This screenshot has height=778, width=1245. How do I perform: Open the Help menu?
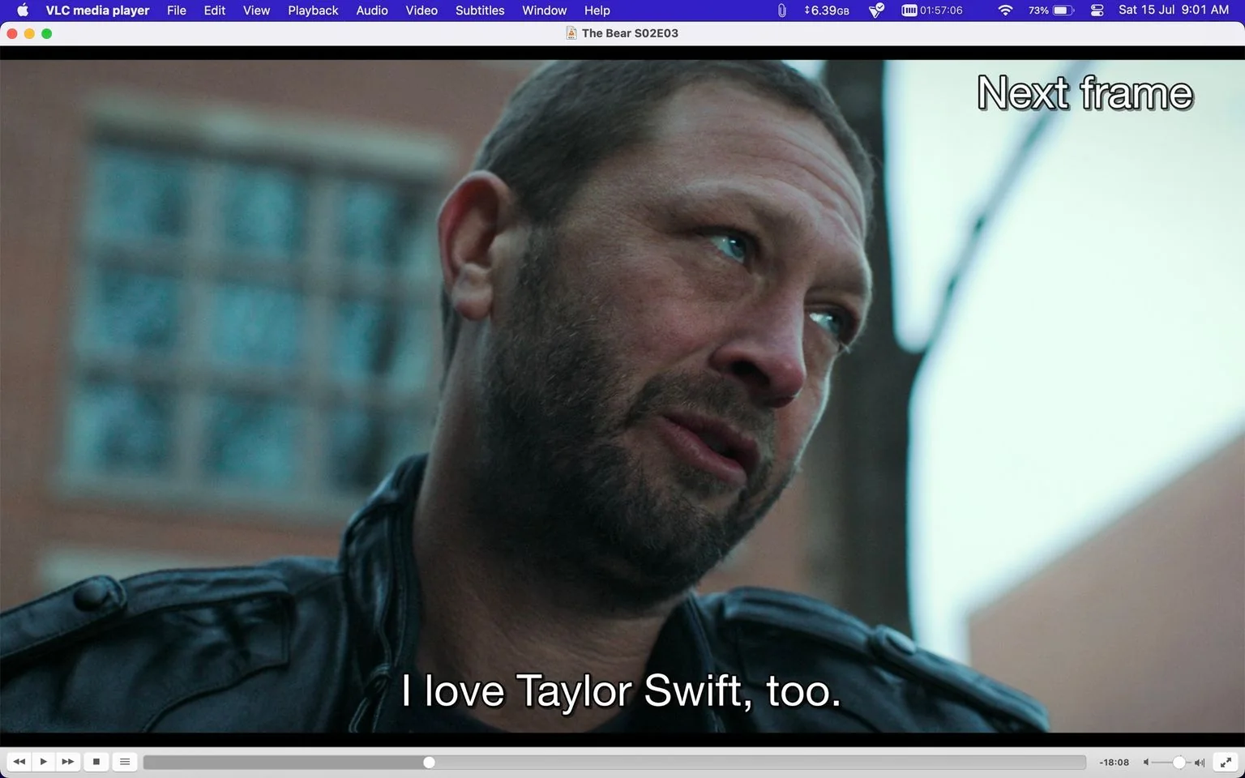[597, 11]
